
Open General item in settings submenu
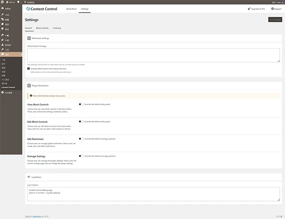point(4,60)
